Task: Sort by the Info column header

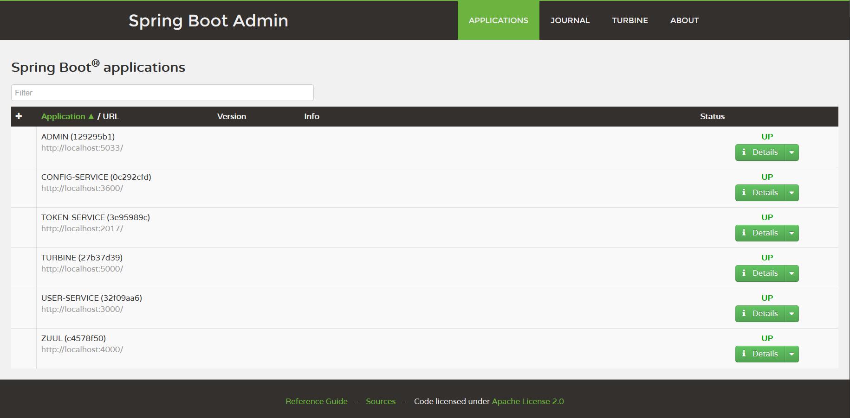Action: pyautogui.click(x=311, y=116)
